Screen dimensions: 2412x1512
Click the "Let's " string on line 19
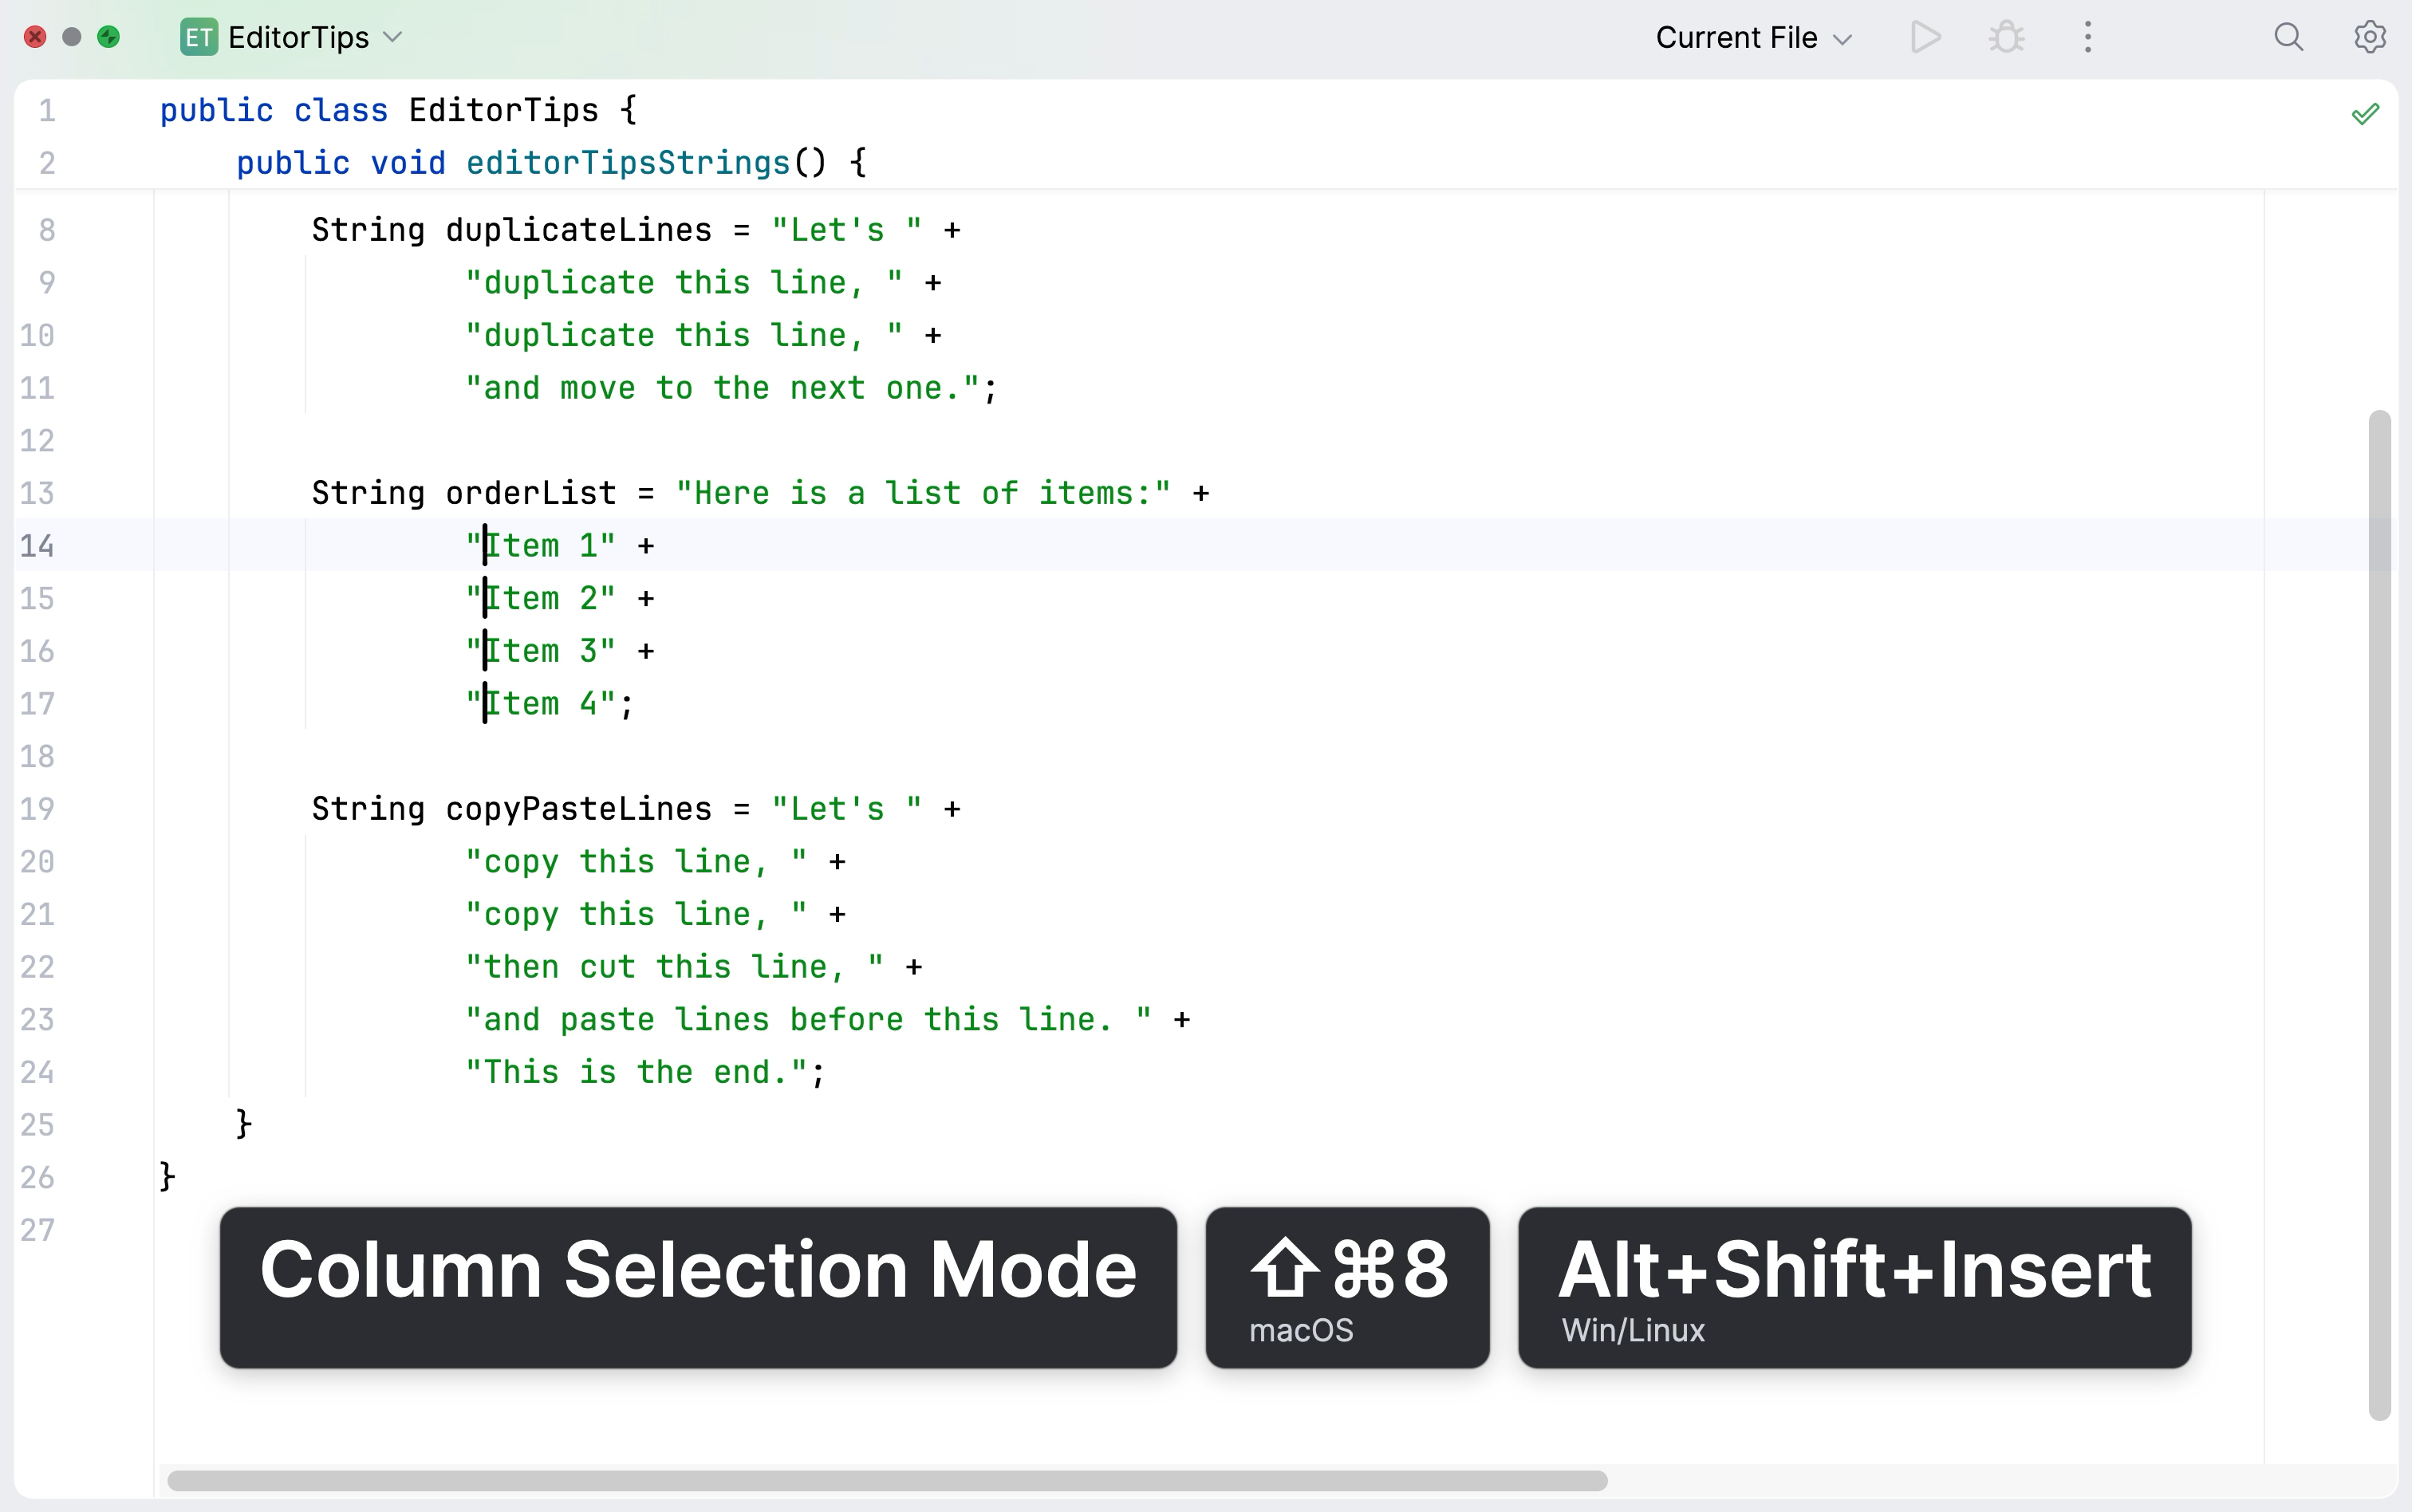click(846, 808)
